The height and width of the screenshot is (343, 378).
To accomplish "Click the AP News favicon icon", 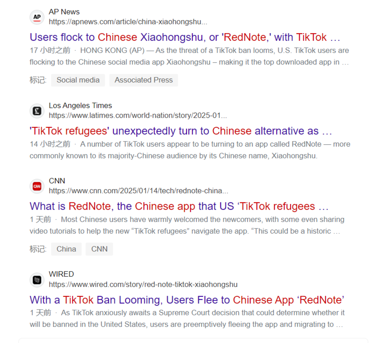I will tap(37, 17).
